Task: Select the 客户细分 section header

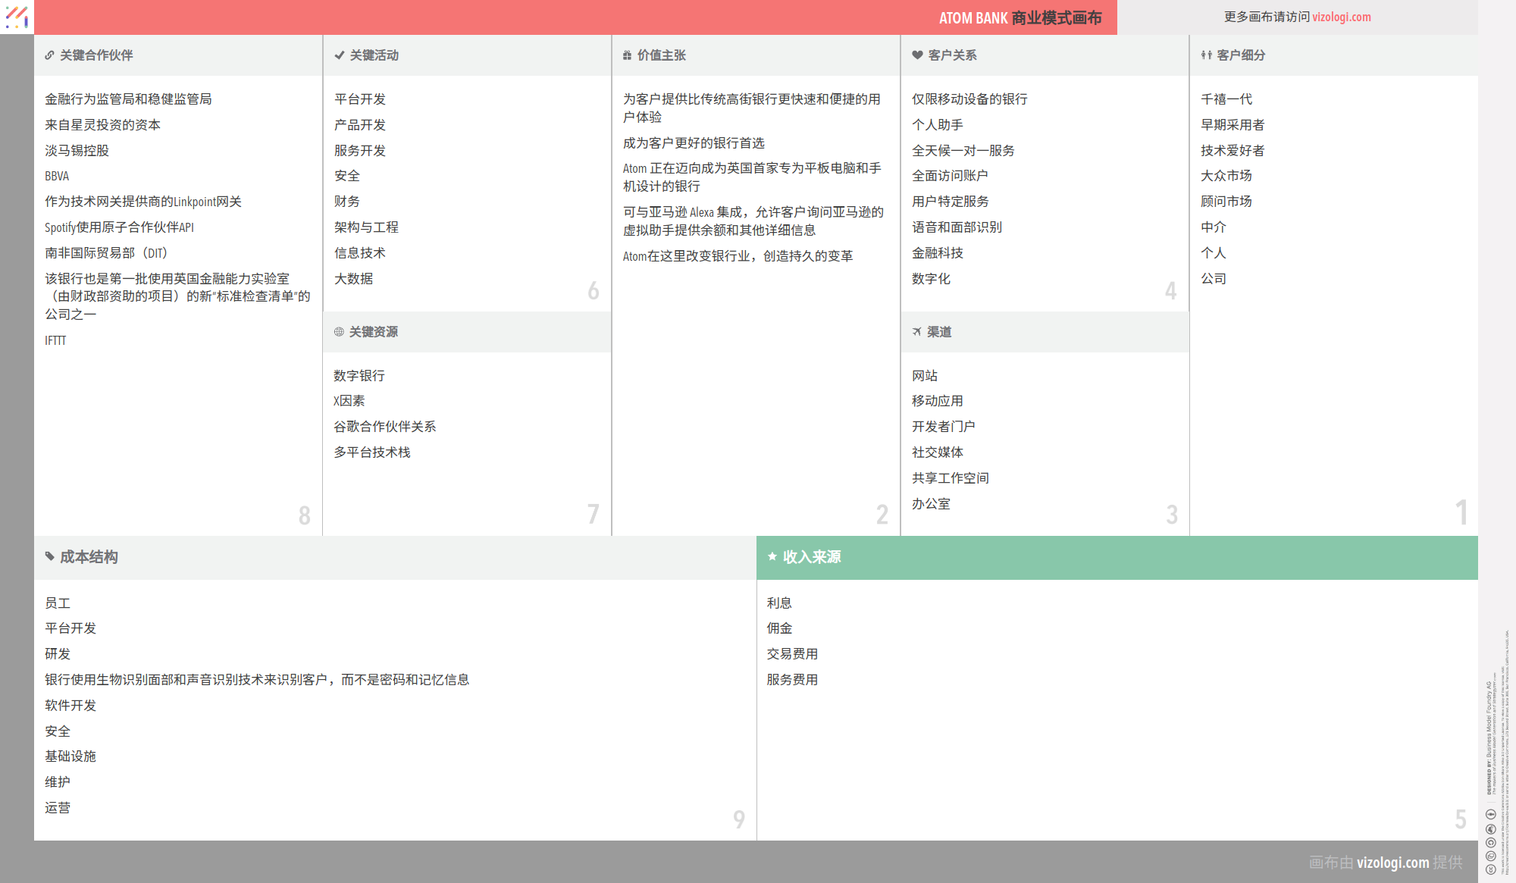Action: pos(1241,55)
